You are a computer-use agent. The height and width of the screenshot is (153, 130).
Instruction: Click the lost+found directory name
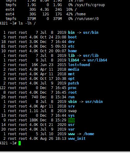point(79,65)
